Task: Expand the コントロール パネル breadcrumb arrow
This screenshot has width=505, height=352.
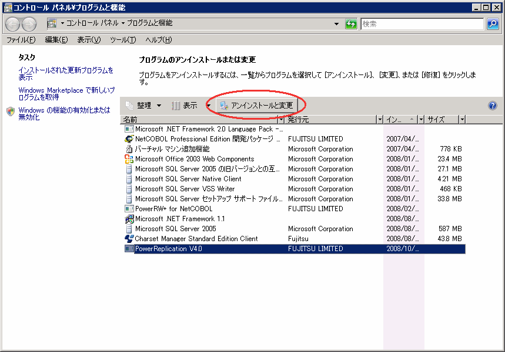Action: click(62, 23)
